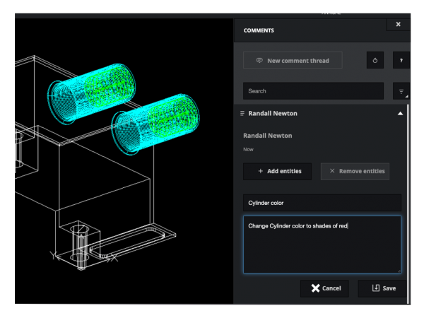Image resolution: width=424 pixels, height=318 pixels.
Task: Start a New comment thread
Action: click(293, 61)
